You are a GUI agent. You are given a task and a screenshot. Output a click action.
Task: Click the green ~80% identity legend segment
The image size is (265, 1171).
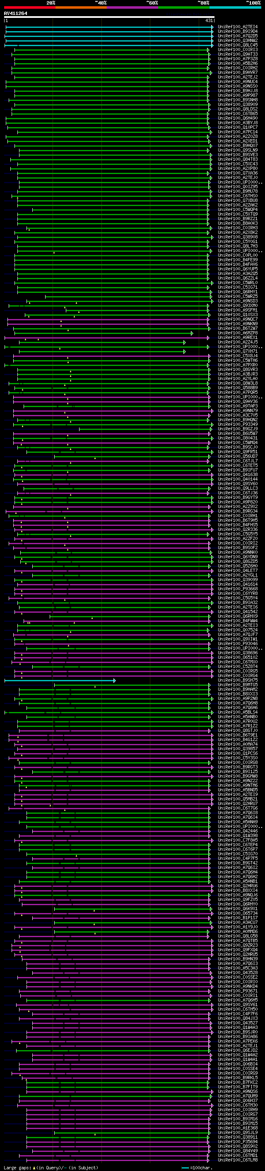point(184,7)
